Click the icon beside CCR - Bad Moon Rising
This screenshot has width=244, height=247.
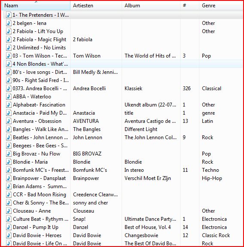click(x=9, y=195)
